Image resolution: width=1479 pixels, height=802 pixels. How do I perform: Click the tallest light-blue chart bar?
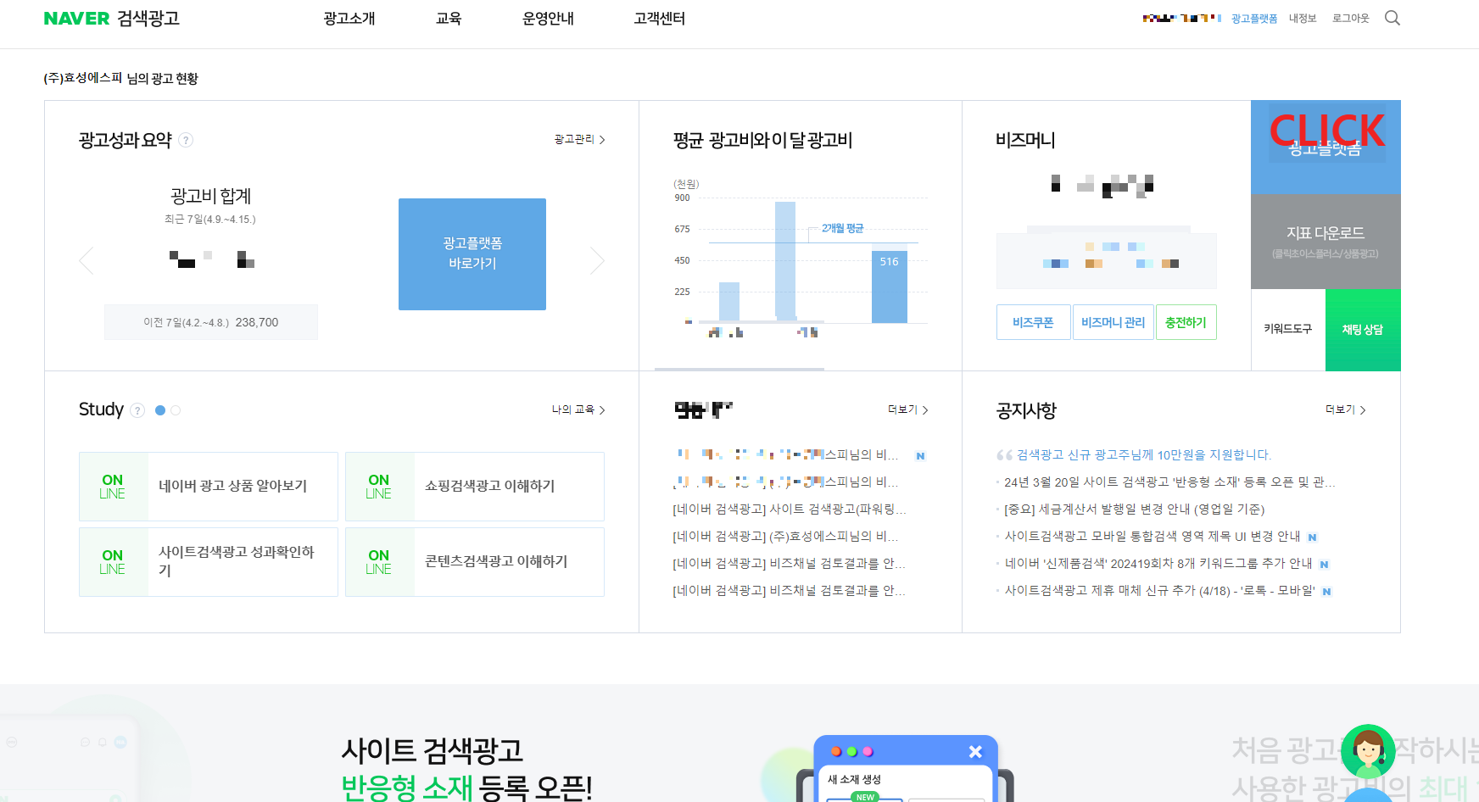click(785, 260)
